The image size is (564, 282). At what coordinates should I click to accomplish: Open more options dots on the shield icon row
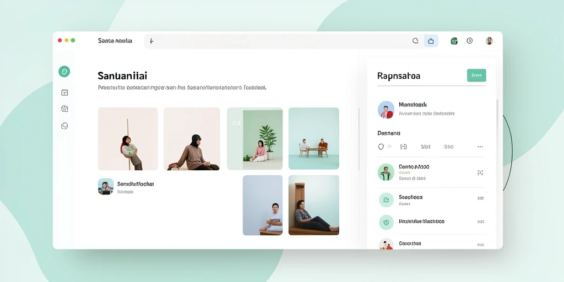click(x=480, y=222)
